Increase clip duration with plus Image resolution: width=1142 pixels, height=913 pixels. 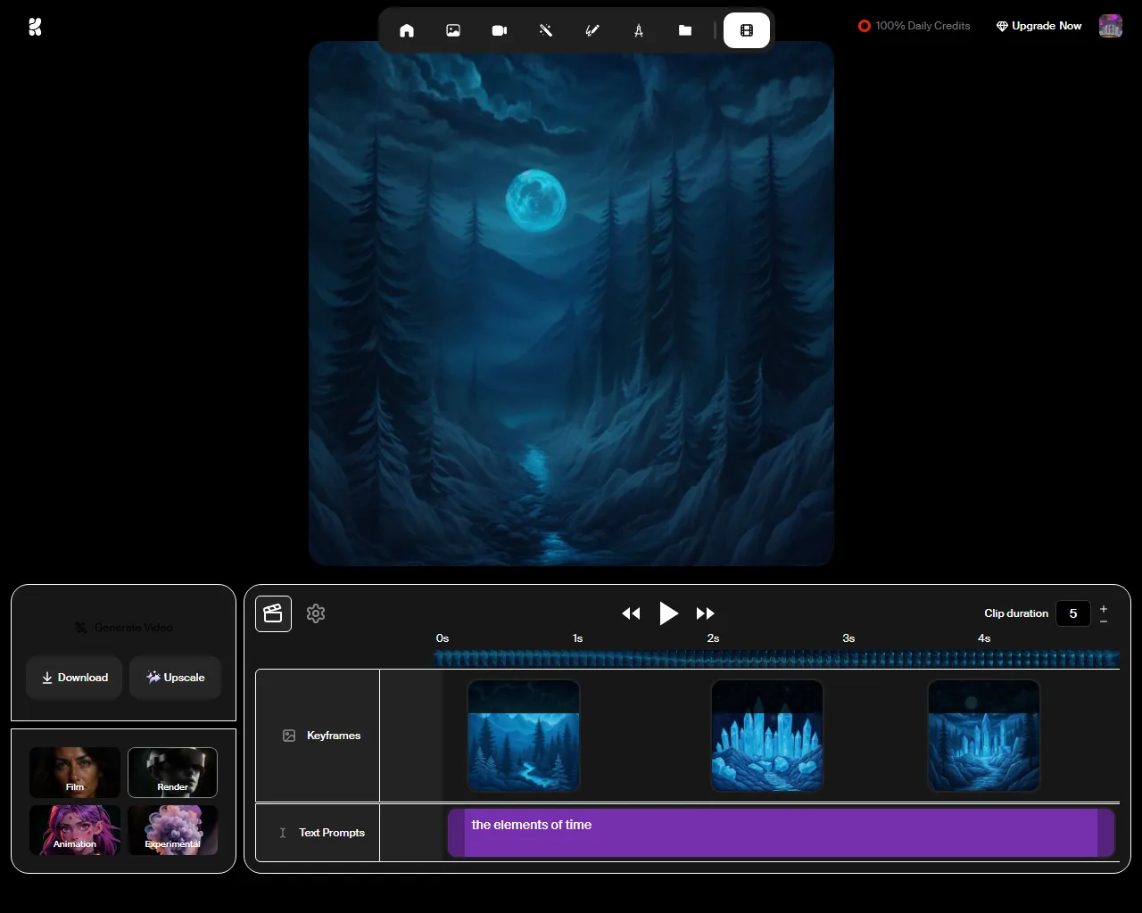click(1104, 608)
